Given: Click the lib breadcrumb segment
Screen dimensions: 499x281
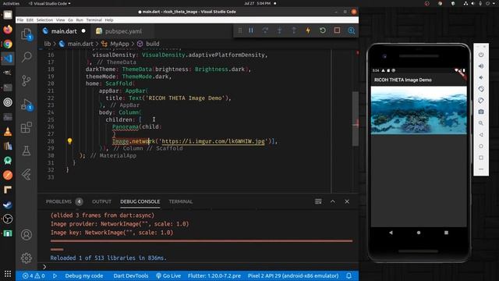Looking at the screenshot, I should point(48,44).
